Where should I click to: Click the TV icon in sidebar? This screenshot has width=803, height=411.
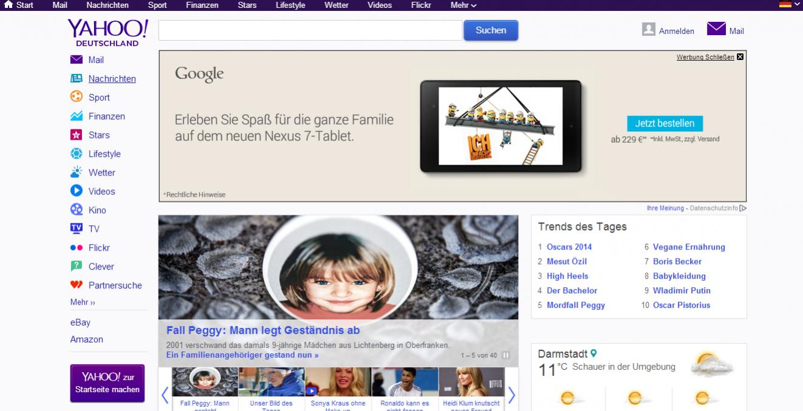(77, 228)
